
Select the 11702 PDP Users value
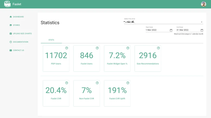pyautogui.click(x=56, y=56)
